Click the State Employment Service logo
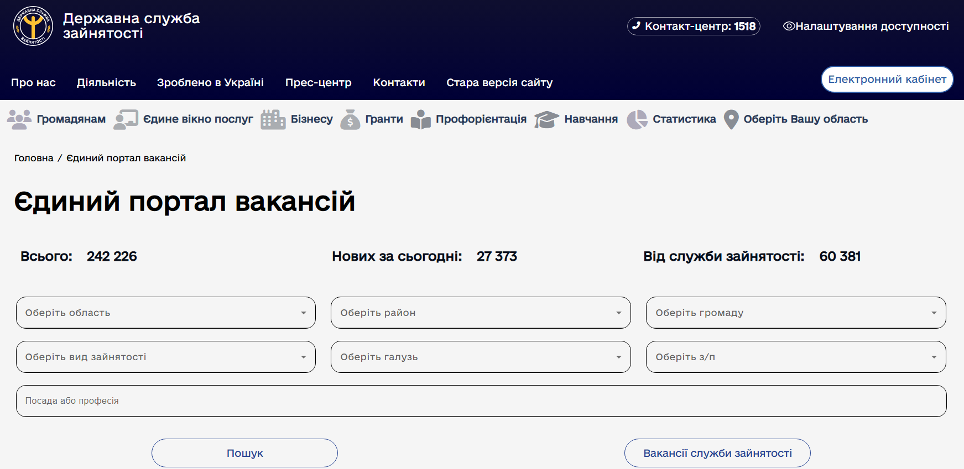 pos(33,26)
